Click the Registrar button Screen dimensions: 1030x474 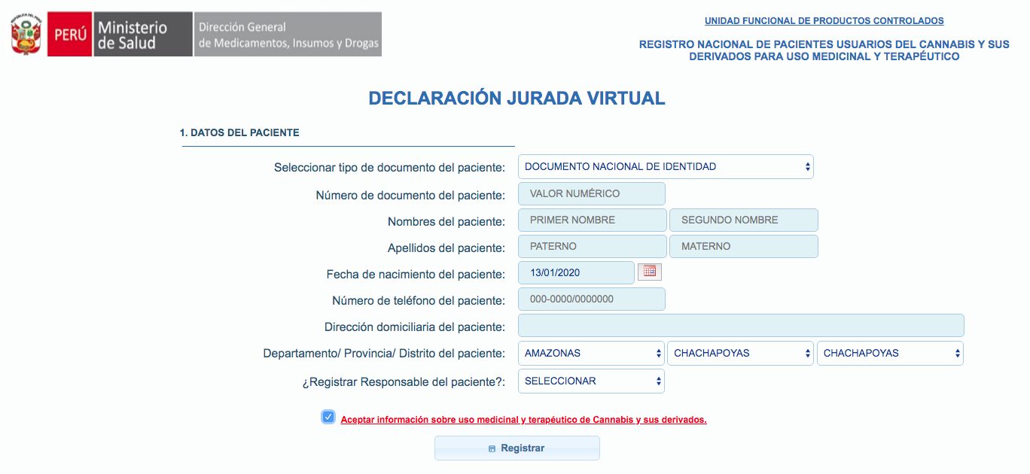click(517, 448)
